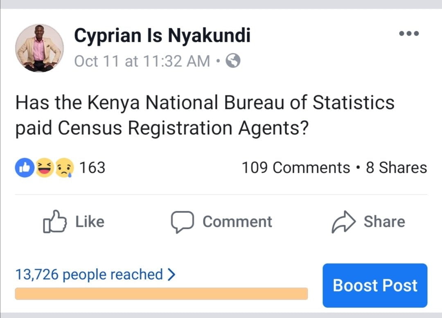
Task: Open the three-dot post options menu
Action: click(408, 34)
